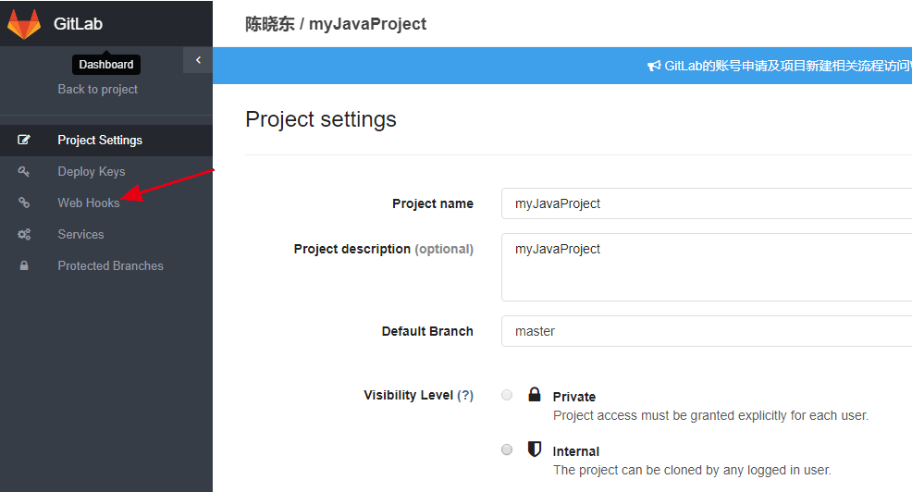Click the Services gears icon
The width and height of the screenshot is (912, 492).
click(24, 234)
